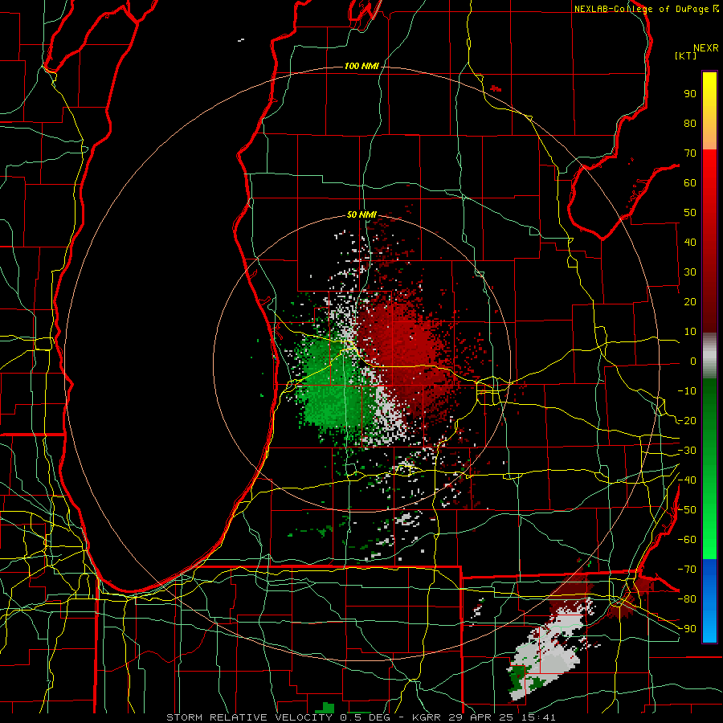The height and width of the screenshot is (723, 723).
Task: Click the positive 90 value on the velocity scale
Action: (x=690, y=94)
